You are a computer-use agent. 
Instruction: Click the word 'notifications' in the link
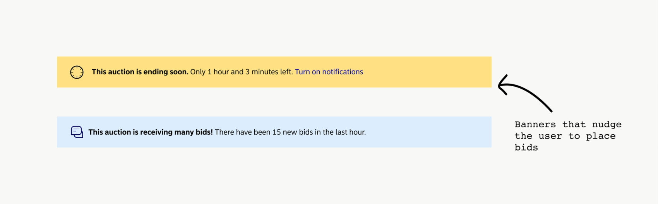(343, 72)
